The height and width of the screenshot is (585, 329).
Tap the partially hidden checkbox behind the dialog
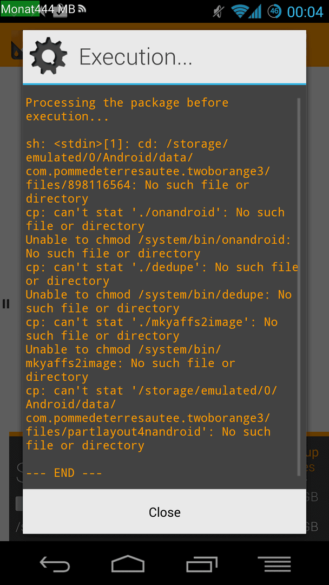tap(19, 504)
